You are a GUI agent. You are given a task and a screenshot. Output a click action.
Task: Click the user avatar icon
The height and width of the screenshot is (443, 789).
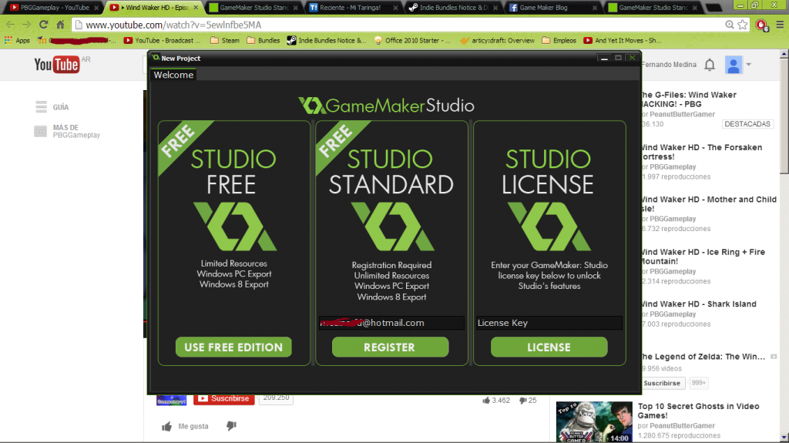(734, 65)
